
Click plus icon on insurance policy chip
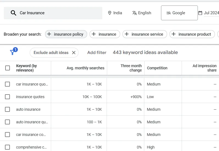click(x=49, y=34)
